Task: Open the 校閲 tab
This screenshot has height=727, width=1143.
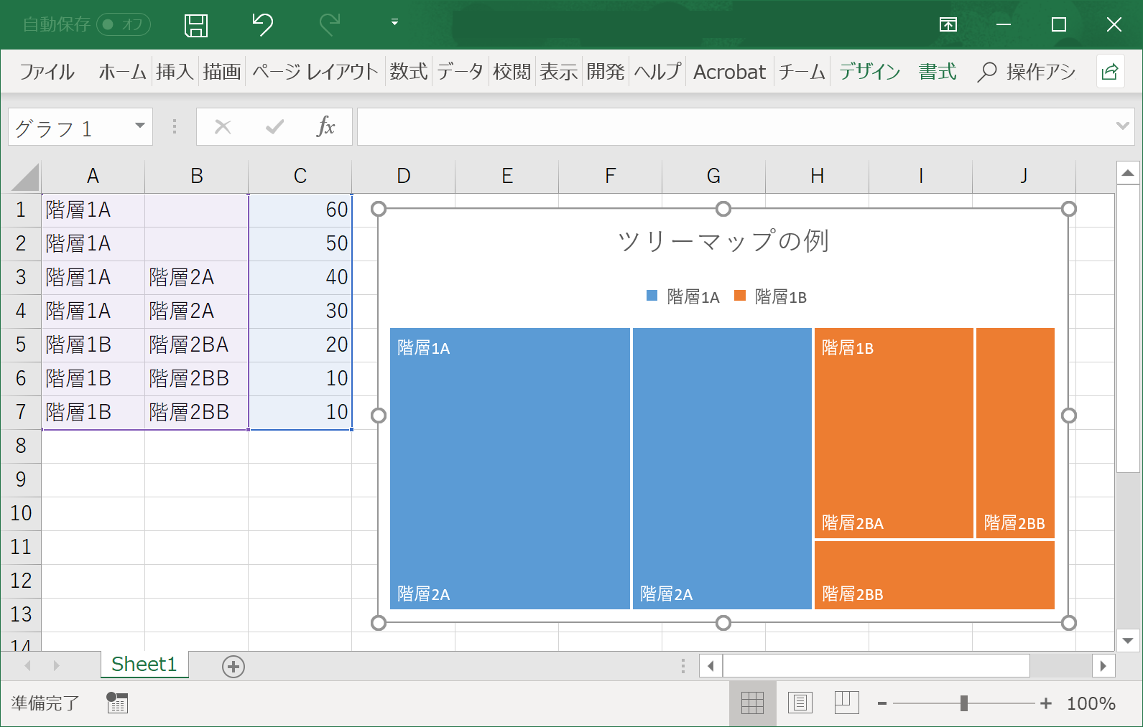Action: [x=512, y=72]
